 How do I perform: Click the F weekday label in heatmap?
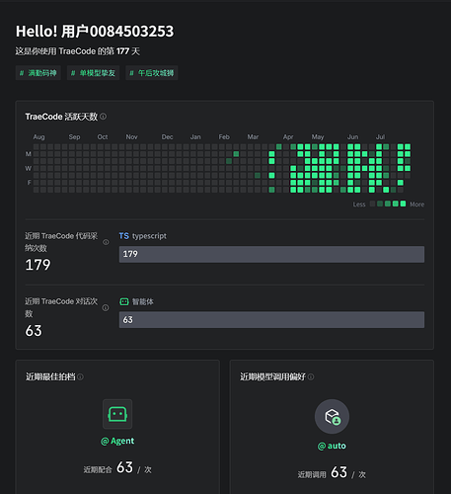click(x=29, y=183)
